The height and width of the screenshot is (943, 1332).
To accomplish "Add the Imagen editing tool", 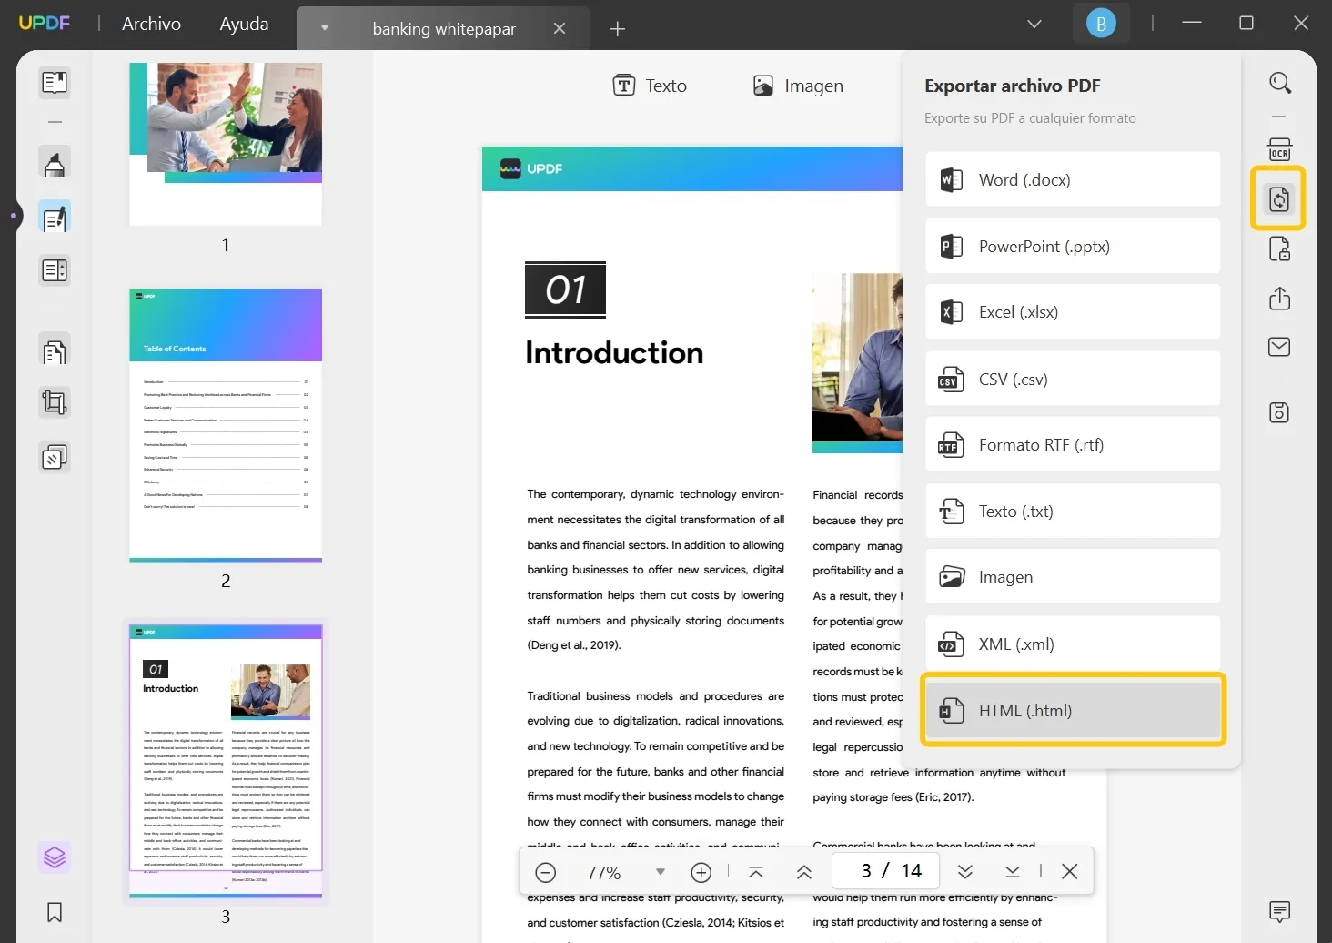I will pos(798,86).
